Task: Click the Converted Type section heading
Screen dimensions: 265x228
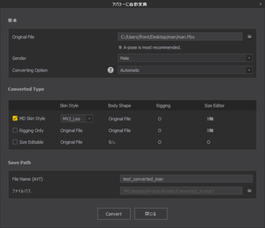Action: tap(26, 89)
